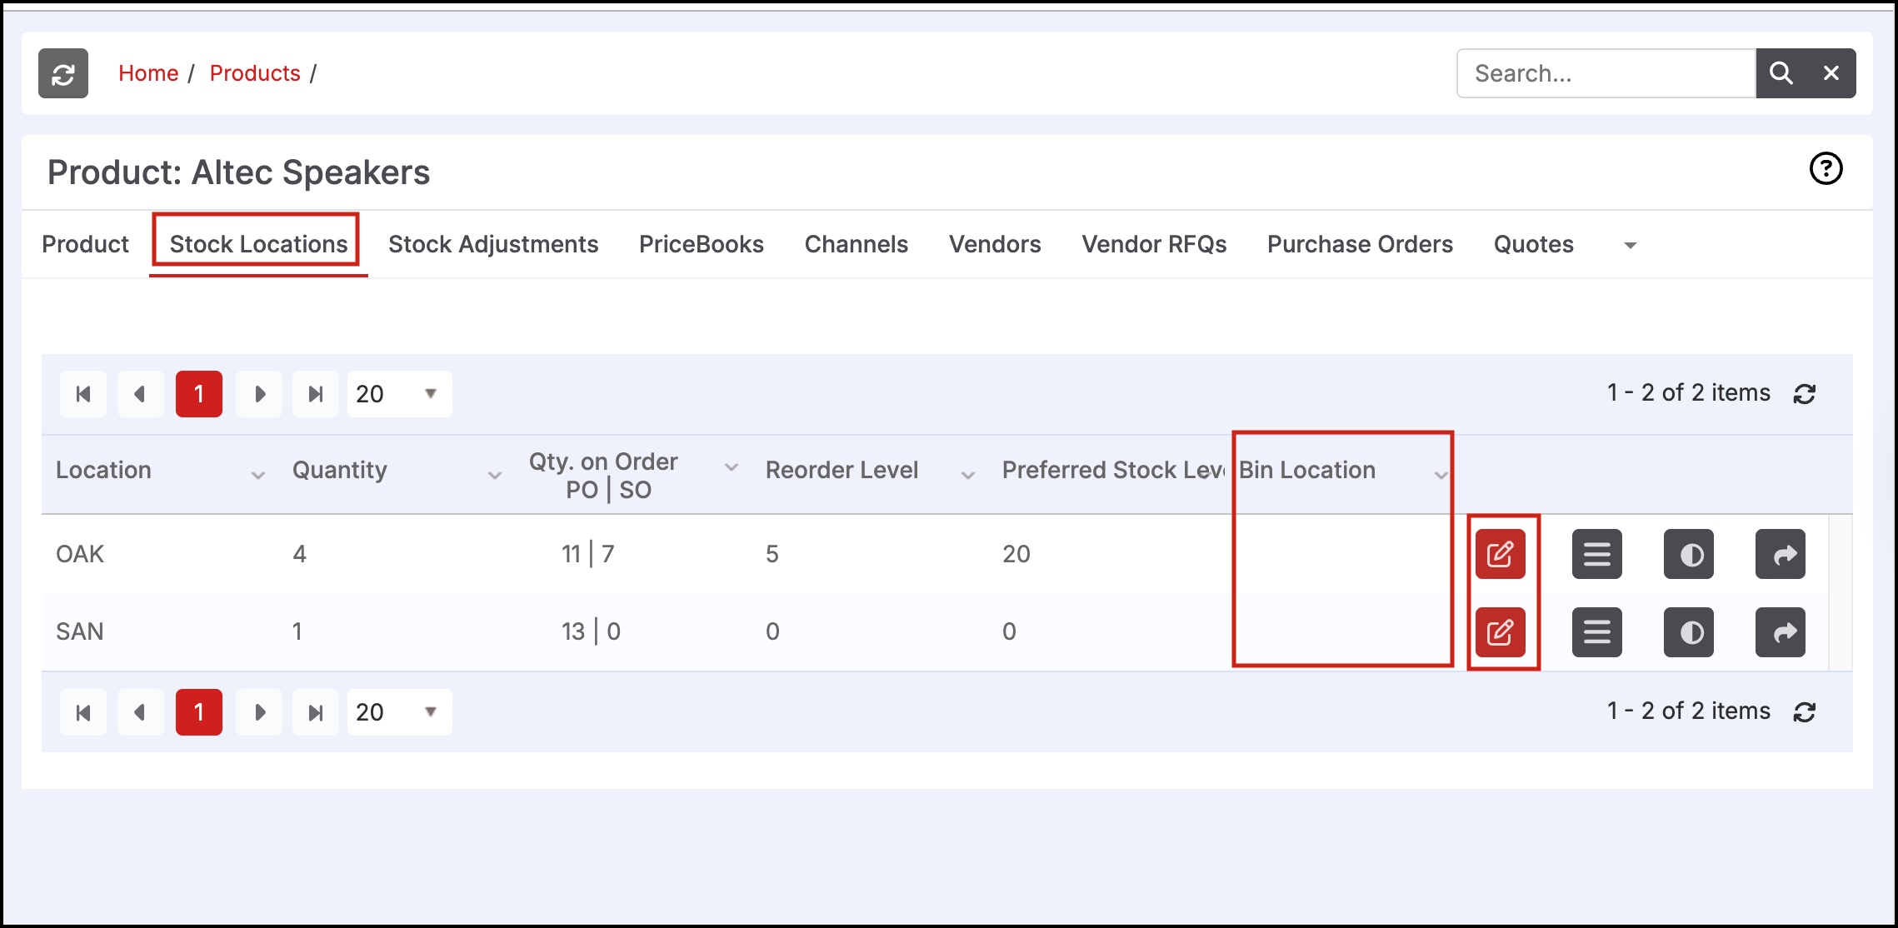Screen dimensions: 1898x928
Task: Go to the last page in the bottom pager
Action: [x=316, y=712]
